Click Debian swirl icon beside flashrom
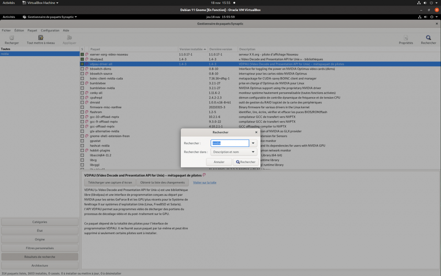441x276 pixels. point(87,112)
